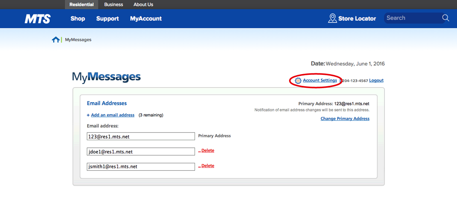
Task: Click the 'Email address:' label
Action: 102,126
